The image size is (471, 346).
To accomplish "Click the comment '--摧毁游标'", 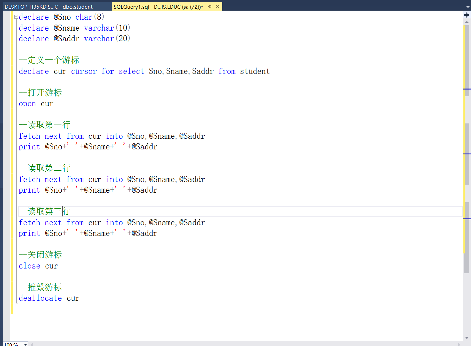I will point(40,287).
